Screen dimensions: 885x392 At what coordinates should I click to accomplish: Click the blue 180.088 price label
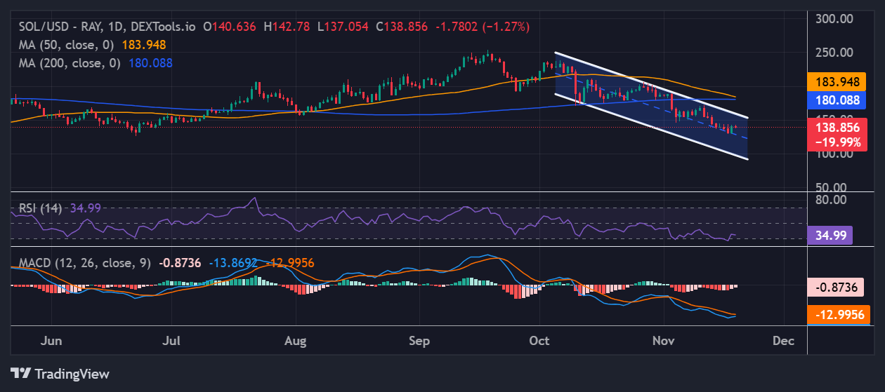pyautogui.click(x=839, y=100)
